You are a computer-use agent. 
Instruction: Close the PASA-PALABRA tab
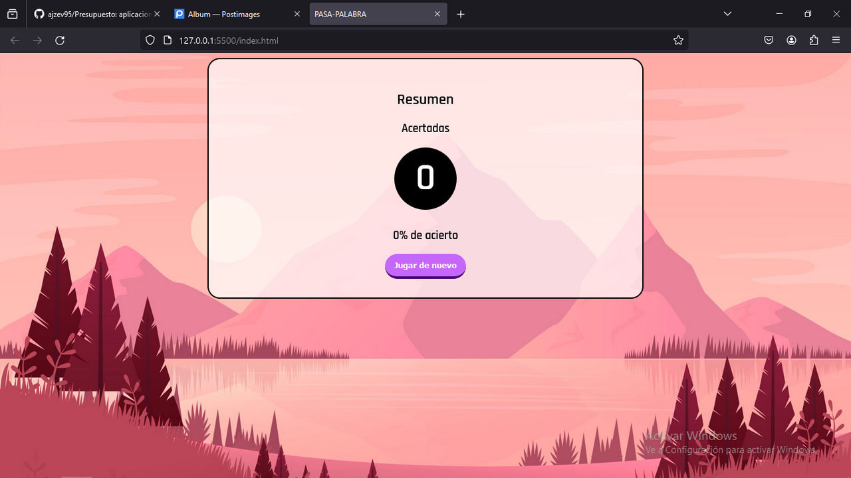pos(437,14)
